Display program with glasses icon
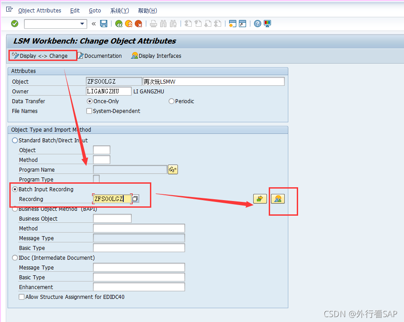Viewport: 404px width, 322px height. pos(173,169)
